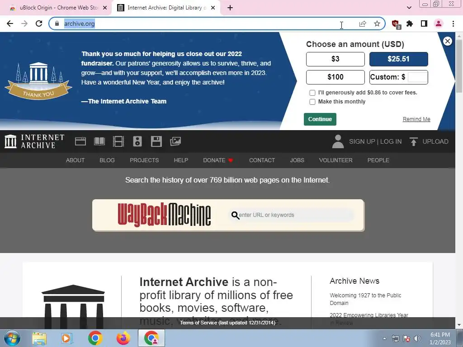This screenshot has width=463, height=347.
Task: Open Windows Explorer from taskbar
Action: (x=39, y=338)
